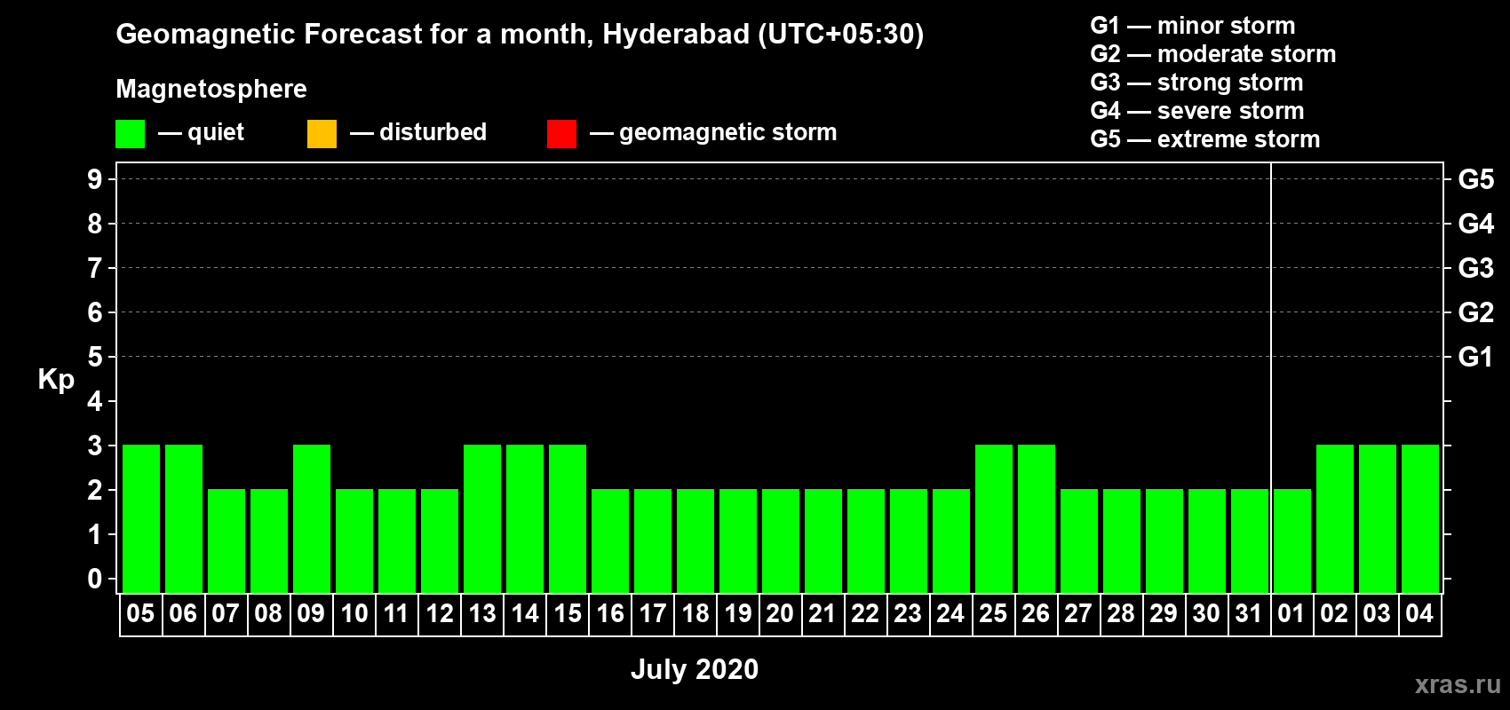Click the green bar for date 25
Image resolution: width=1510 pixels, height=710 pixels.
pos(994,518)
